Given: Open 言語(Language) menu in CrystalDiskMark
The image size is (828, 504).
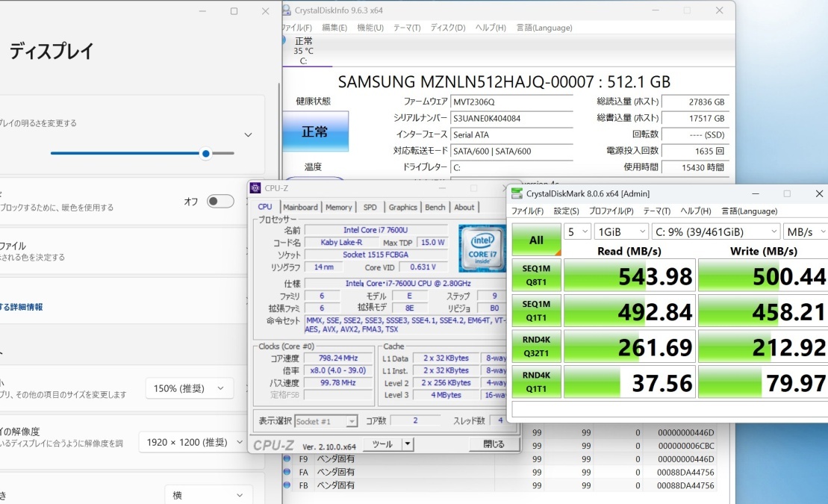Looking at the screenshot, I should (x=750, y=211).
